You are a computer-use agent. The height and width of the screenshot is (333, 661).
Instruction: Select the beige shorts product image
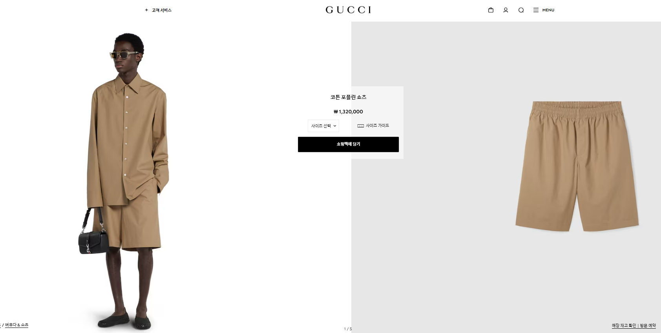tap(577, 166)
